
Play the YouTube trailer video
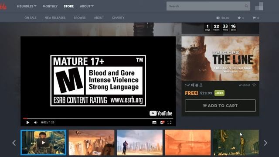click(28, 123)
